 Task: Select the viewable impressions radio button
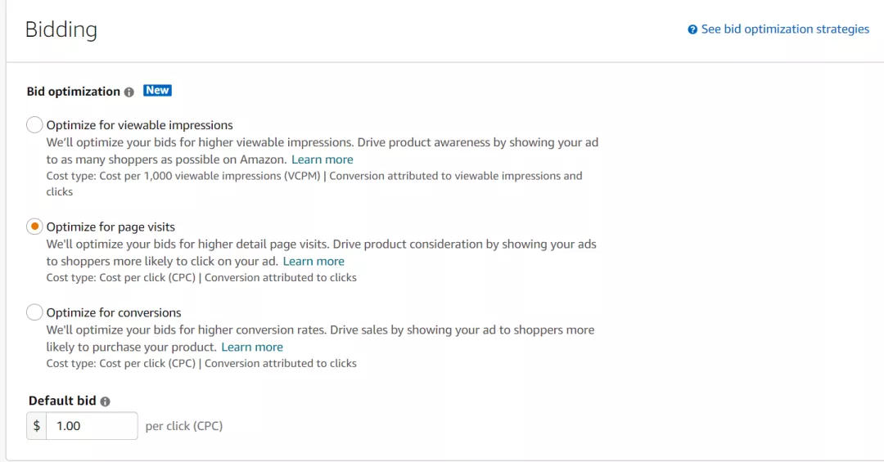point(34,125)
